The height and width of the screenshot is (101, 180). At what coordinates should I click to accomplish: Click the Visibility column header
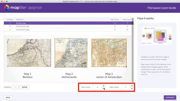click(10, 20)
